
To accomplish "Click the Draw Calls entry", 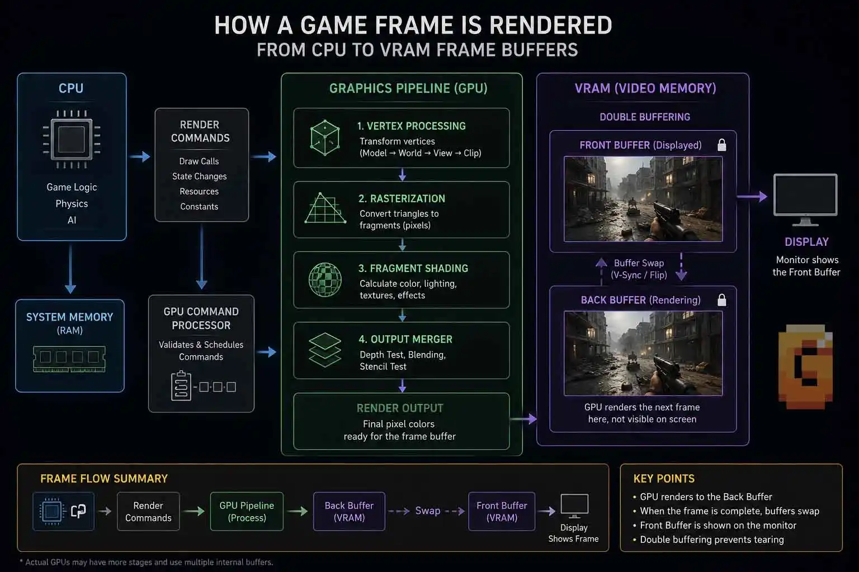I will [x=199, y=161].
